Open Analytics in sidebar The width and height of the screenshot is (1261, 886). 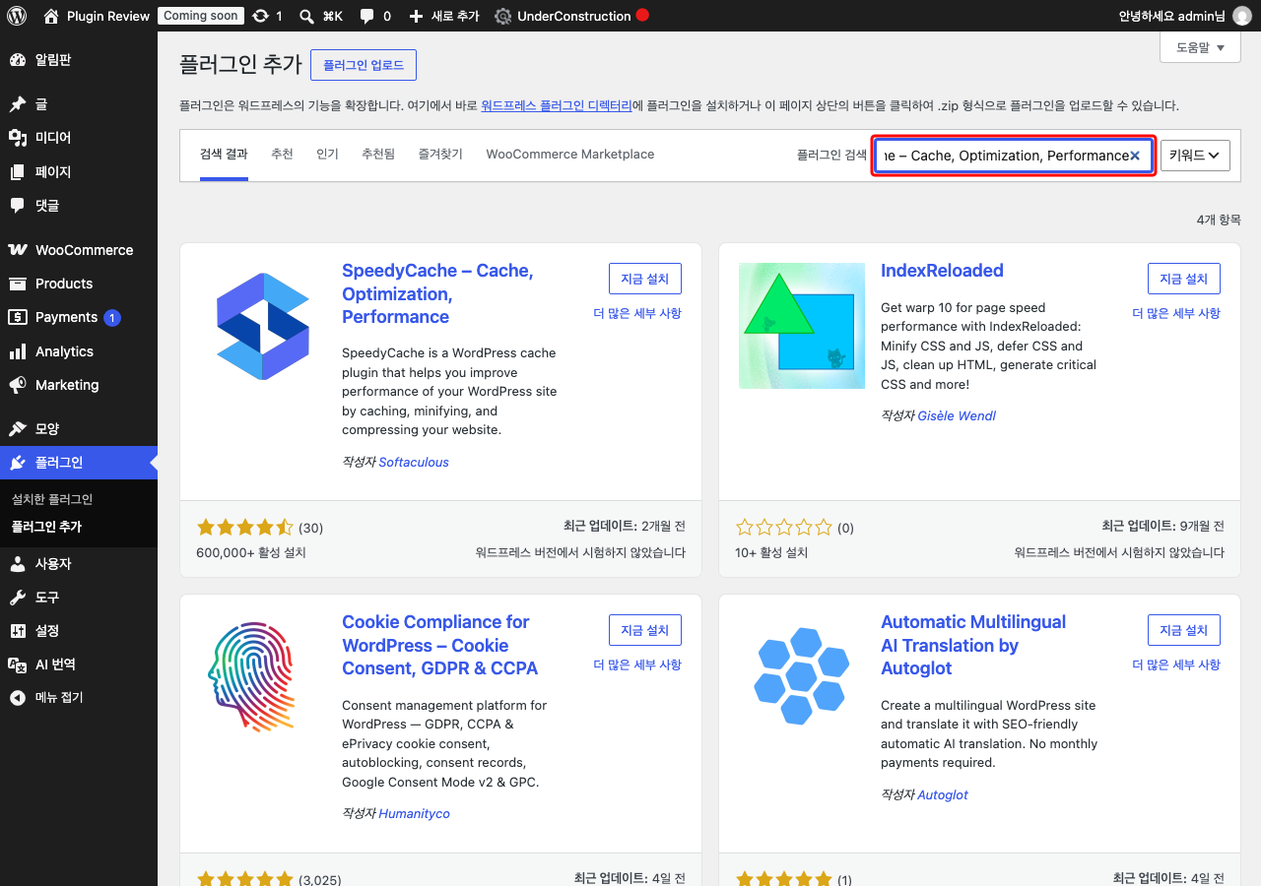79,351
